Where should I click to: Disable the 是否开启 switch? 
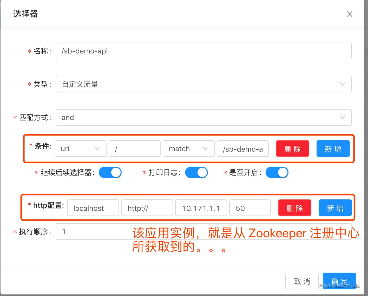tap(277, 172)
